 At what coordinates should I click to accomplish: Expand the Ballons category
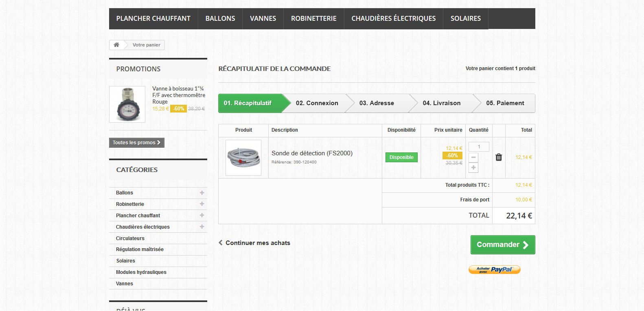coord(202,193)
